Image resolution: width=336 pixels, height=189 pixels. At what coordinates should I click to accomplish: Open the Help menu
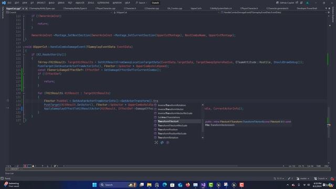pos(128,3)
